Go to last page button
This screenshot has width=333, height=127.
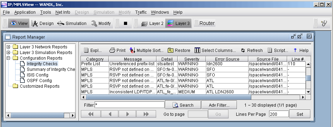tap(146, 114)
